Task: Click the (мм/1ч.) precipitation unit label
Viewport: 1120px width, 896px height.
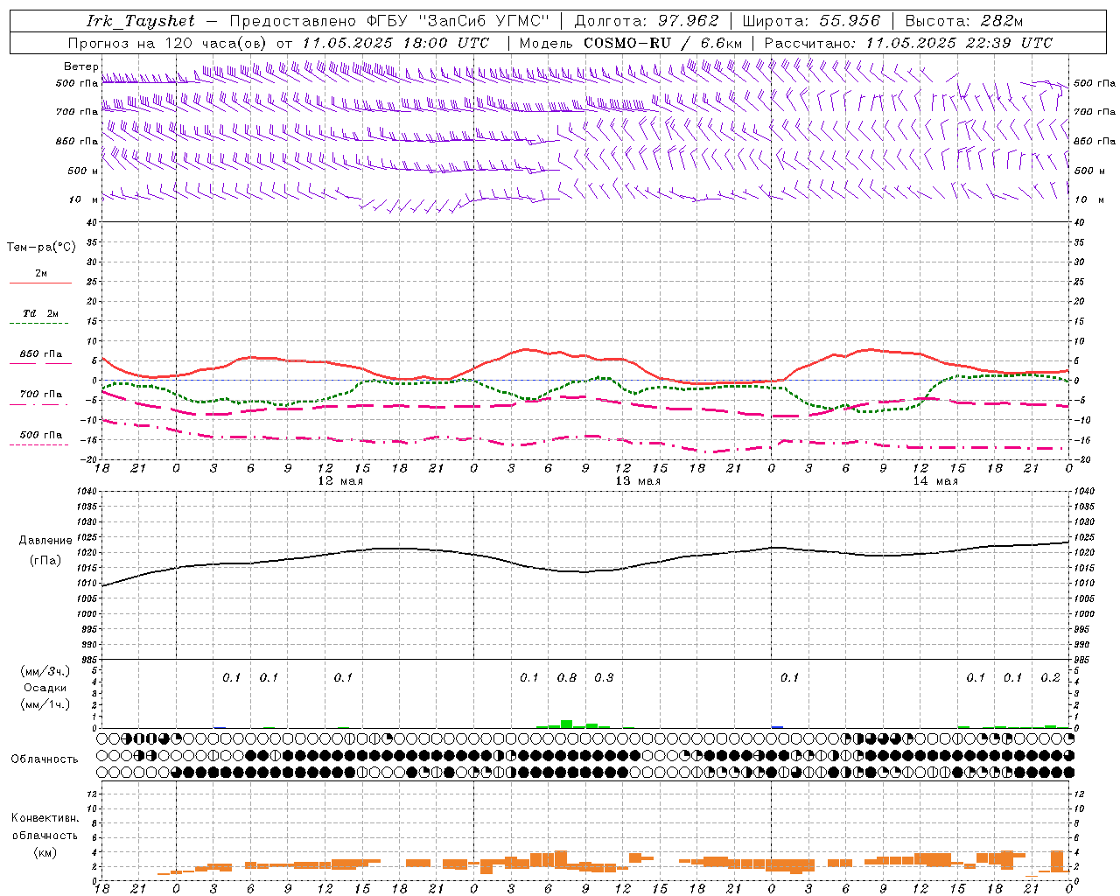Action: [45, 704]
